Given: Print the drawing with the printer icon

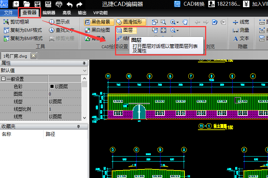Looking at the screenshot, I should (59, 4).
